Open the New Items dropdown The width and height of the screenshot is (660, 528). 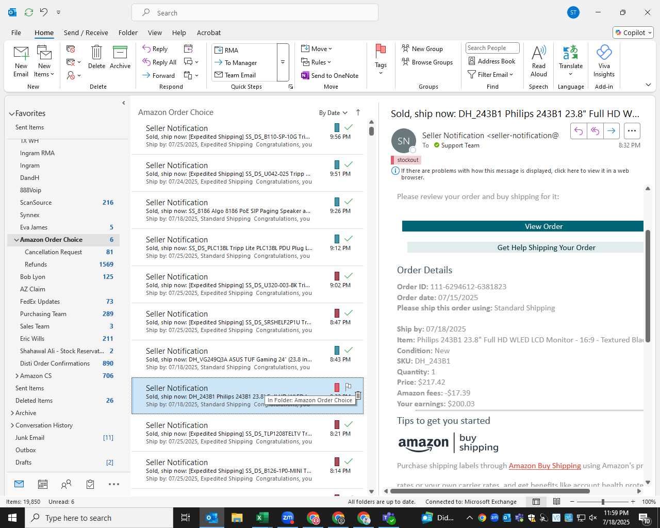point(44,61)
